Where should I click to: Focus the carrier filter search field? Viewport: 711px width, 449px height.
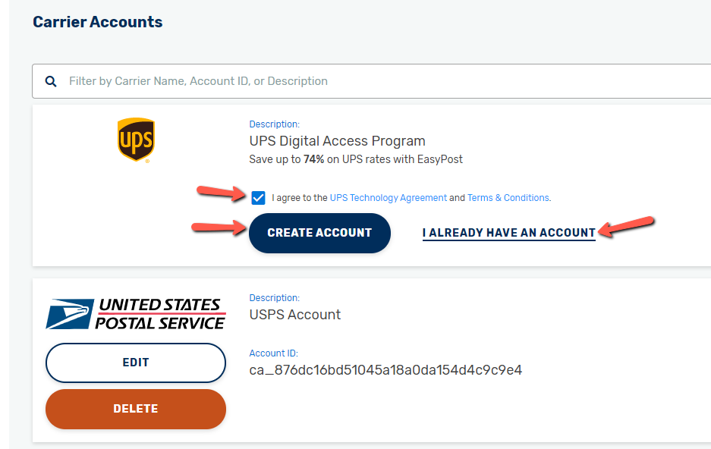[x=371, y=81]
